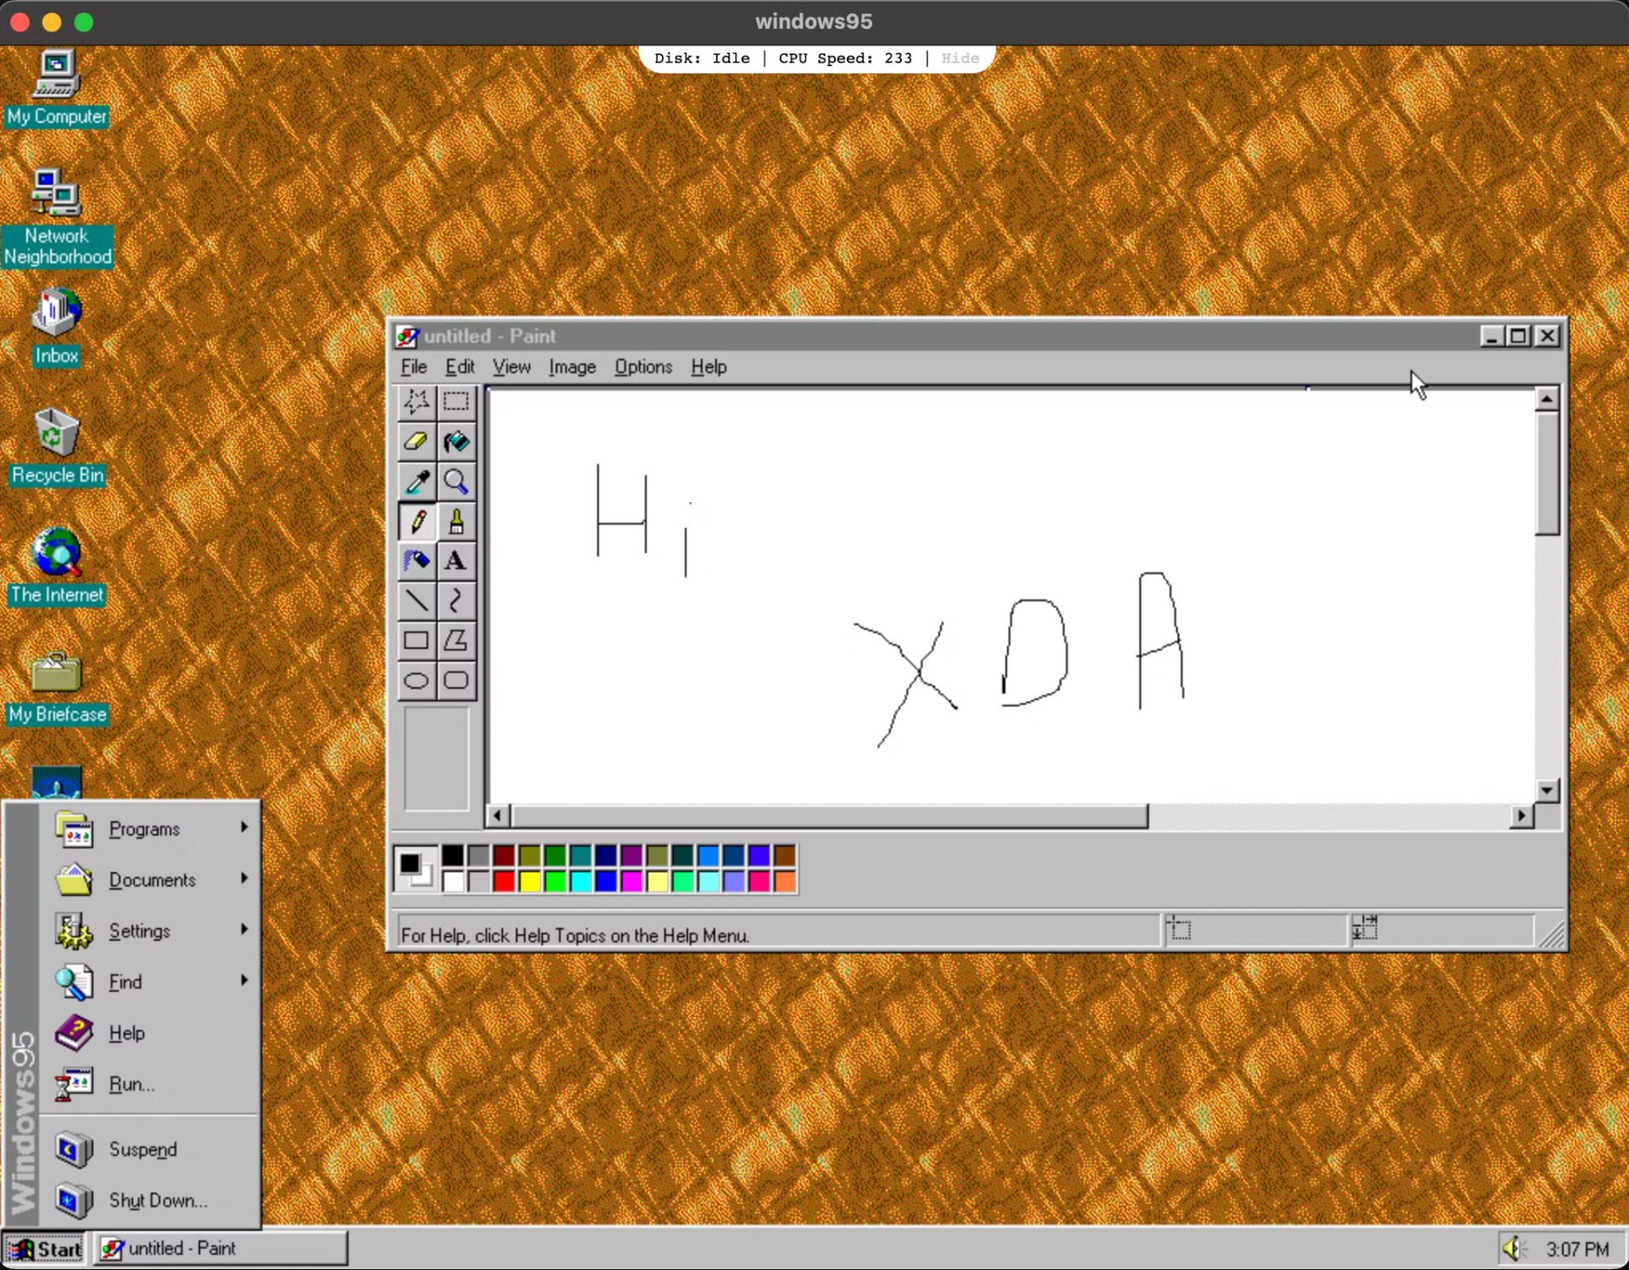Choose the Eraser tool
This screenshot has width=1629, height=1270.
pos(417,441)
